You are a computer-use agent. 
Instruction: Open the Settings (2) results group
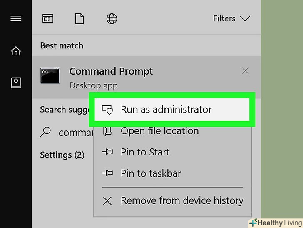(62, 155)
